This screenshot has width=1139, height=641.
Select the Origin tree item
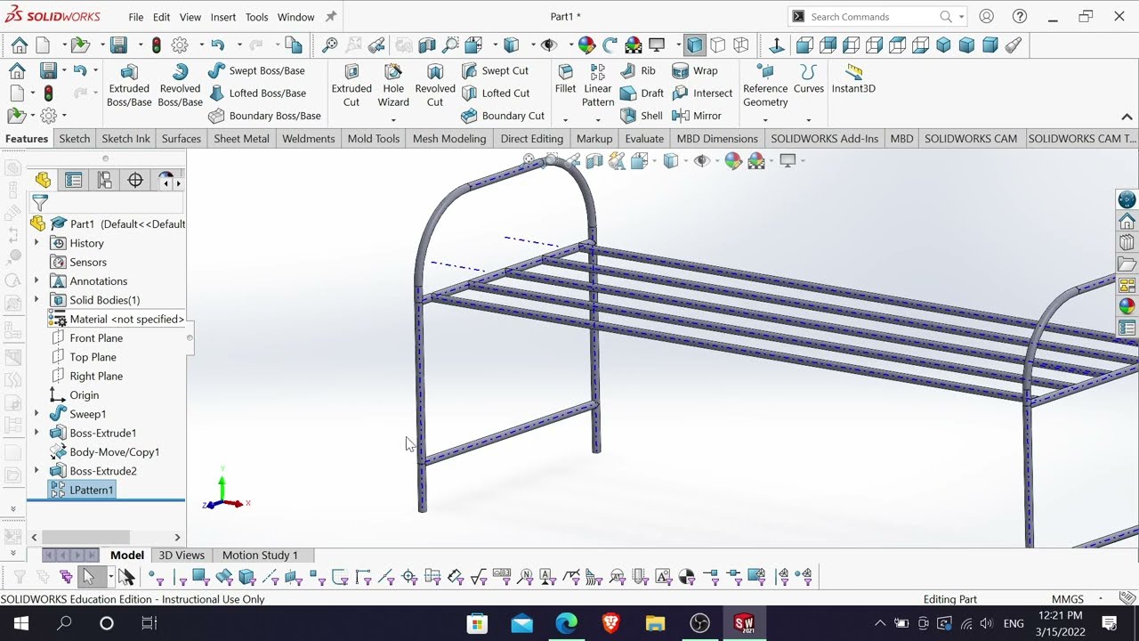tap(84, 395)
